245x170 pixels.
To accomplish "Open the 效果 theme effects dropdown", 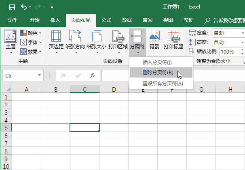I will 31,52.
